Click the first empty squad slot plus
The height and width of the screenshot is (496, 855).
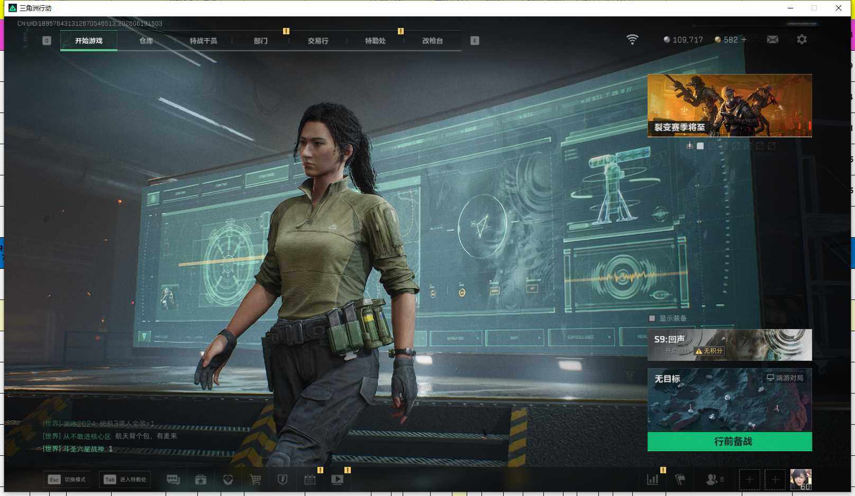(750, 480)
